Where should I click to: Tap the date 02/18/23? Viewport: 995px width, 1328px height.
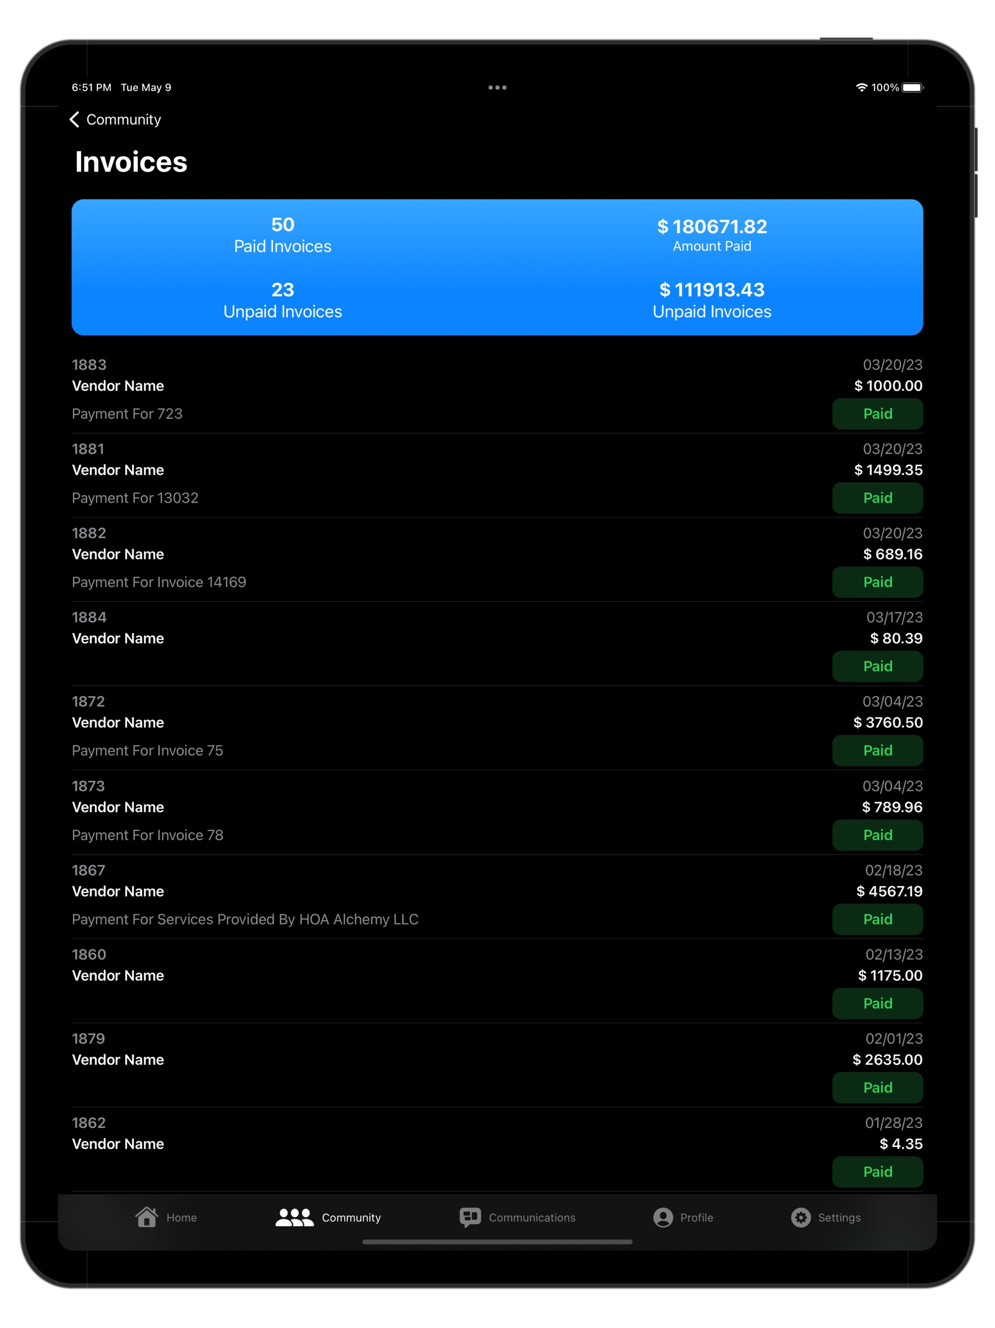coord(893,870)
